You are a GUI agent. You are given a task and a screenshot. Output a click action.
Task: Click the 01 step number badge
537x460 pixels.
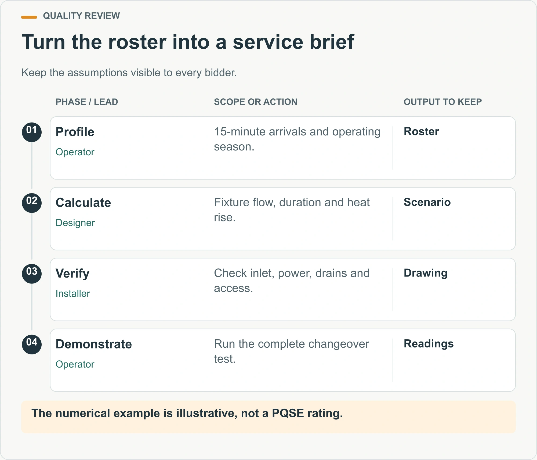32,132
